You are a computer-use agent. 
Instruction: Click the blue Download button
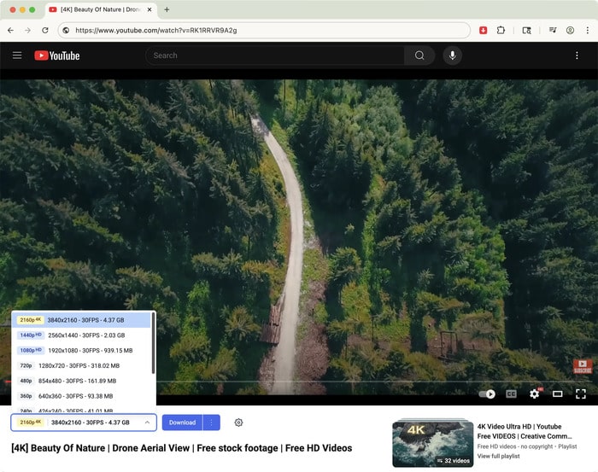[x=182, y=422]
